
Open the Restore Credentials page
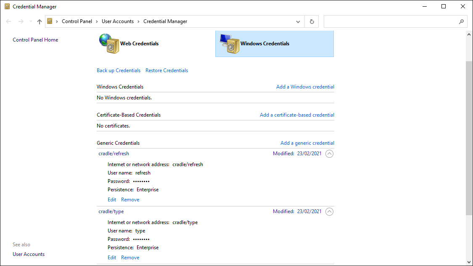[166, 70]
